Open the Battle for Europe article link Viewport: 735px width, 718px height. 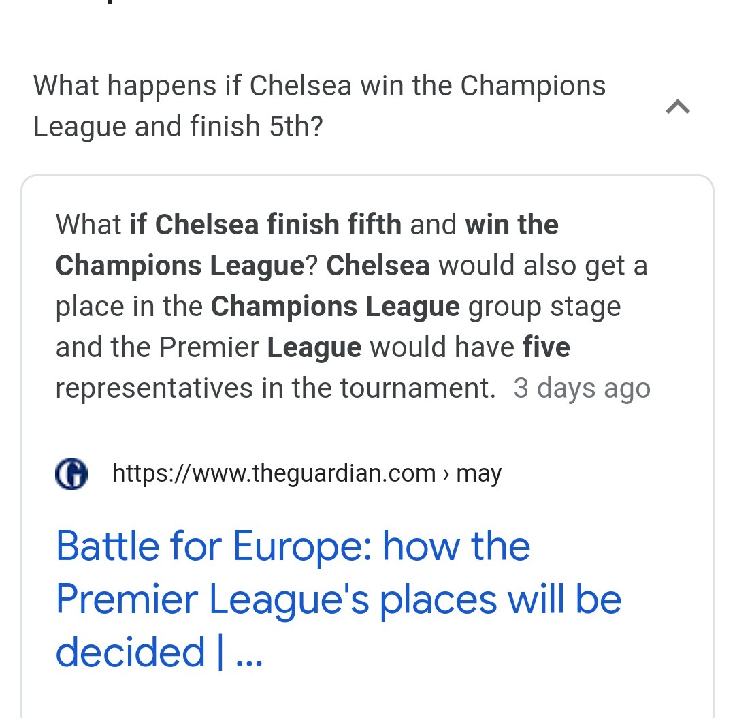tap(338, 599)
